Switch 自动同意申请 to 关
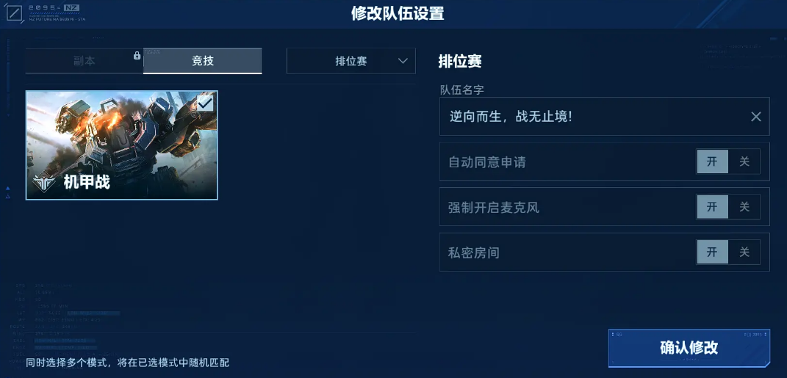The width and height of the screenshot is (787, 378). tap(744, 161)
